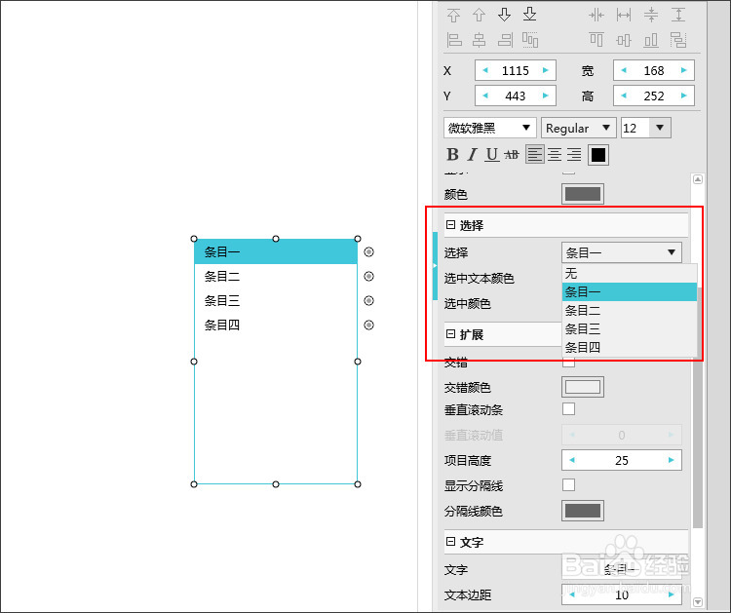Open the 分隔线颜色 color swatch
The height and width of the screenshot is (613, 731).
[x=583, y=511]
